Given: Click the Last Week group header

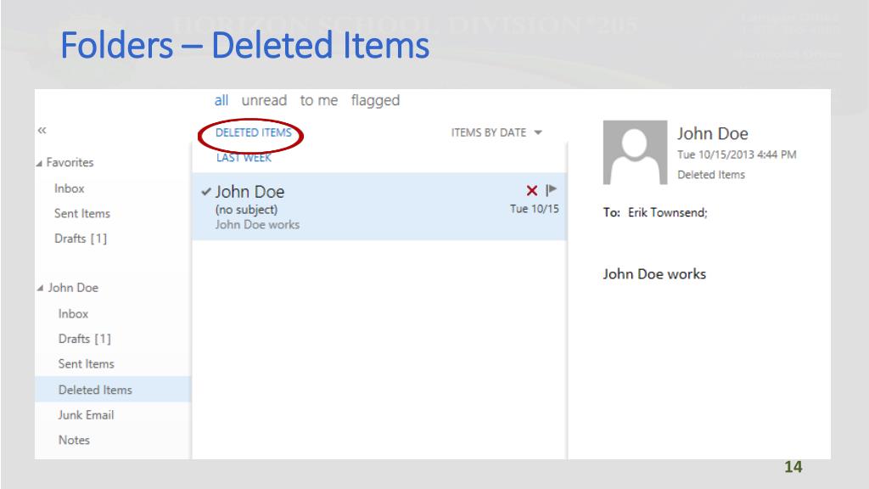Looking at the screenshot, I should coord(244,158).
